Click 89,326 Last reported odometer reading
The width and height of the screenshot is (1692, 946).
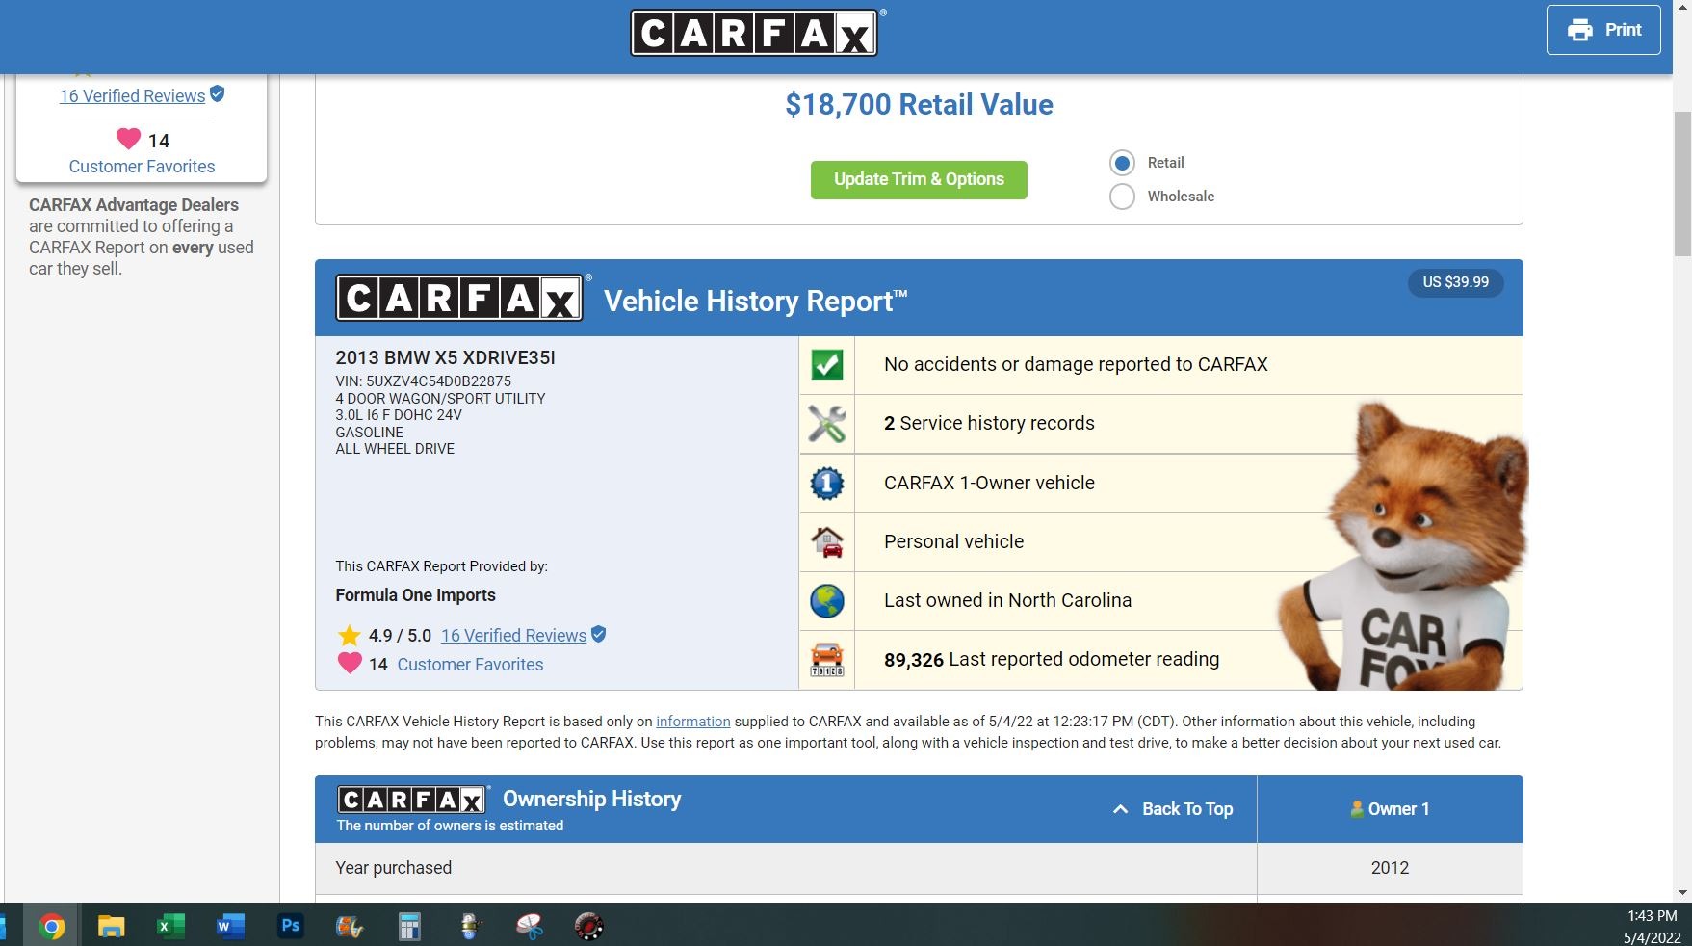1052,659
